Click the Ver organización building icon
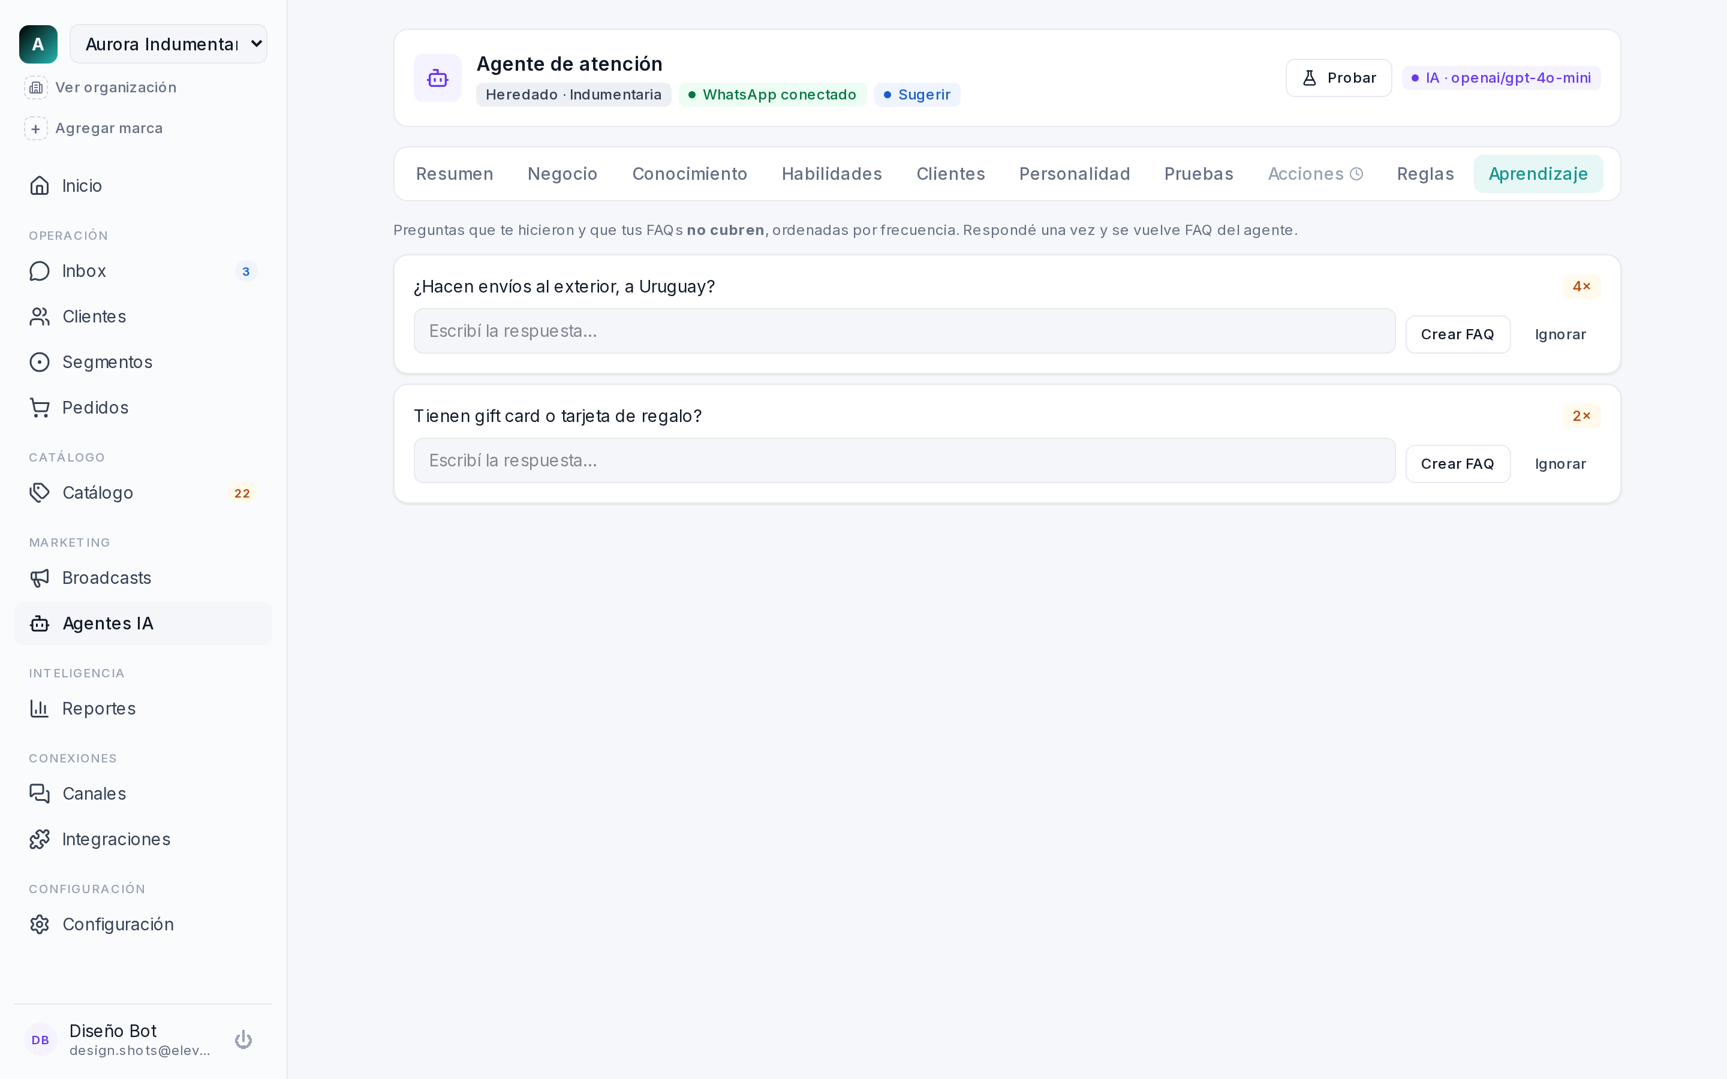Image resolution: width=1727 pixels, height=1079 pixels. pyautogui.click(x=36, y=87)
